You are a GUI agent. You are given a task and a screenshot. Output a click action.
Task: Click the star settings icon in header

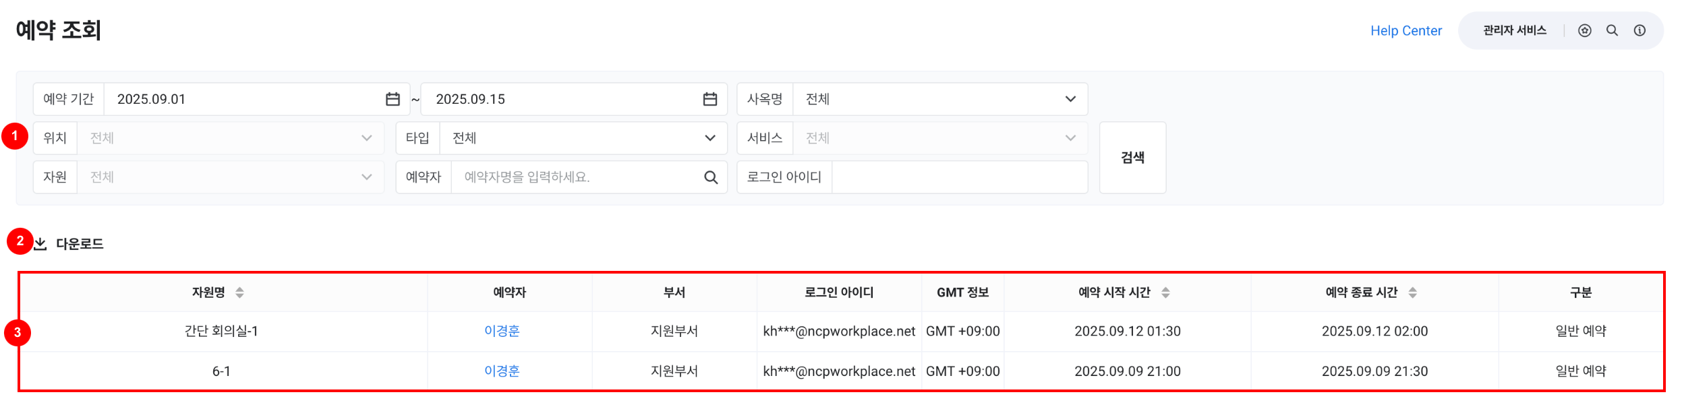[x=1584, y=30]
